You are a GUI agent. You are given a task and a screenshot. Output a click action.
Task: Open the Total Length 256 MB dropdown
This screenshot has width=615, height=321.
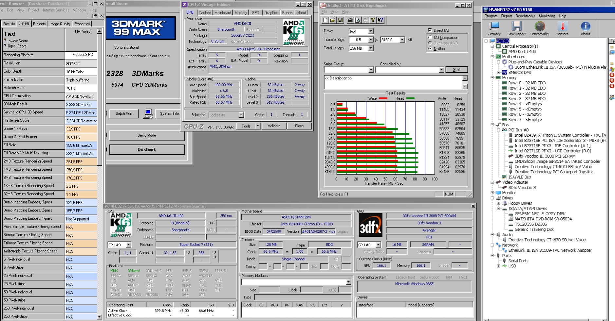[371, 48]
